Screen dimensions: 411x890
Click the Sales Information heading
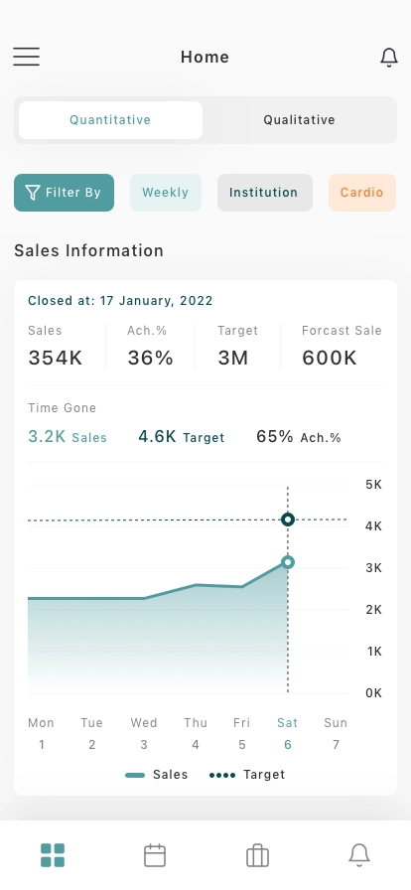pos(89,250)
